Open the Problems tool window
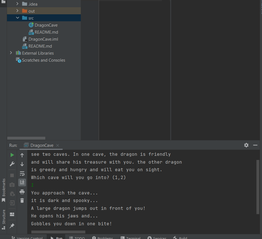262x239 pixels. [x=103, y=238]
